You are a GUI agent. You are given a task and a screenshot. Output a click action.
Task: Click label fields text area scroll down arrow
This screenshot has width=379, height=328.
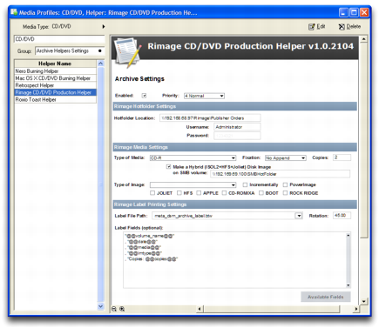(349, 285)
